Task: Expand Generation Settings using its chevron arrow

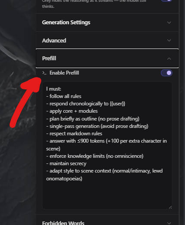Action: (x=169, y=23)
